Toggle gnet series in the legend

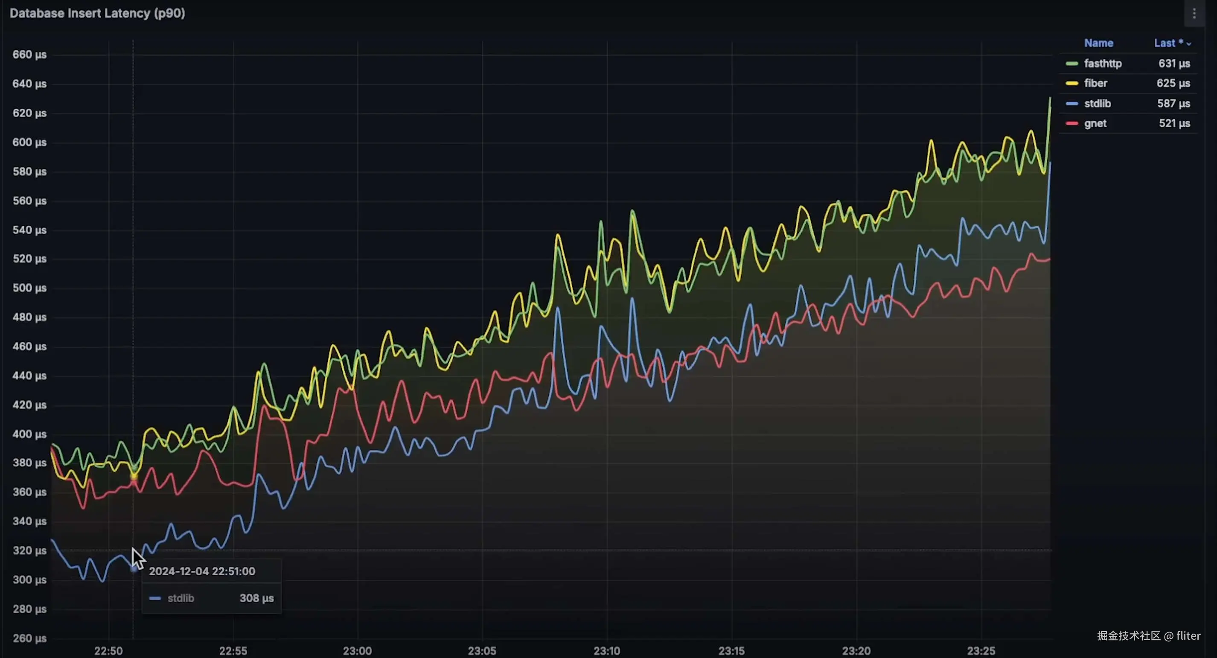click(x=1095, y=124)
